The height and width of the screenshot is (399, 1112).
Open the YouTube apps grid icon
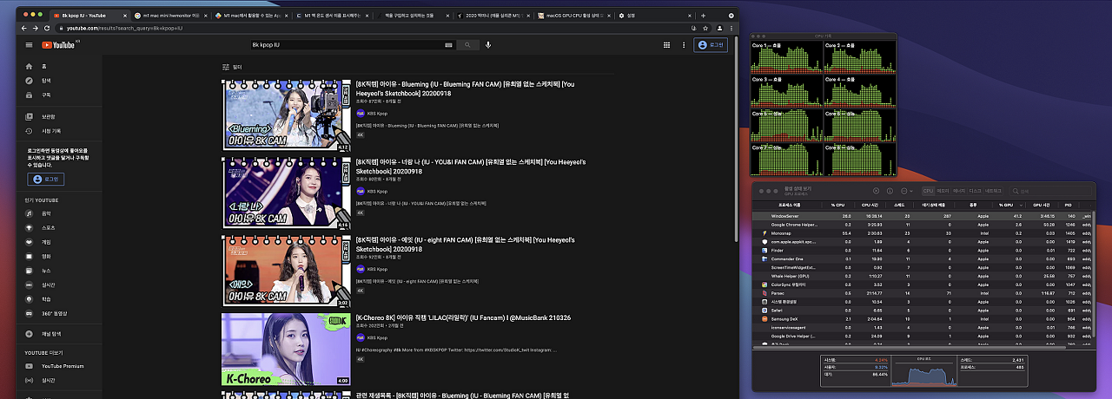666,44
